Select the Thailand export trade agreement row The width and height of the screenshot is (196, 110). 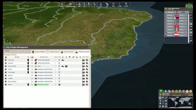(176, 15)
